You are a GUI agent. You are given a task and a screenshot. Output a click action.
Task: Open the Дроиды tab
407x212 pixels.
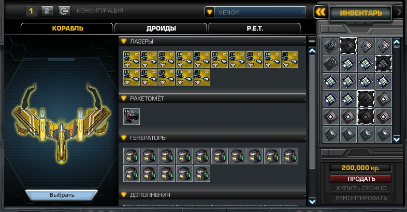click(161, 29)
